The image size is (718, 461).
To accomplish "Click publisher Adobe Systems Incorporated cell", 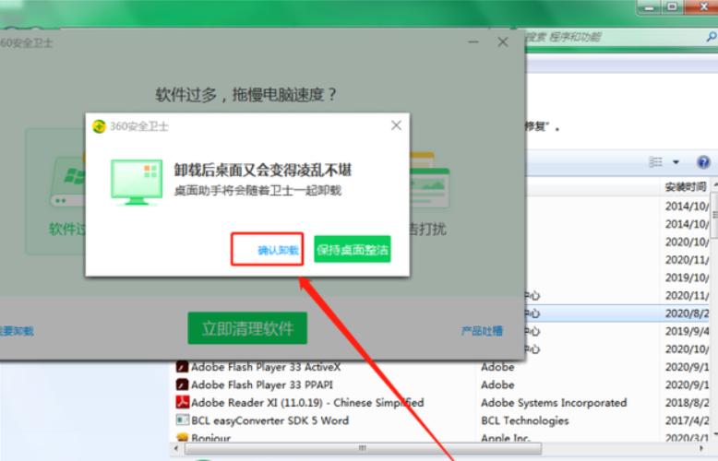I will [x=554, y=403].
